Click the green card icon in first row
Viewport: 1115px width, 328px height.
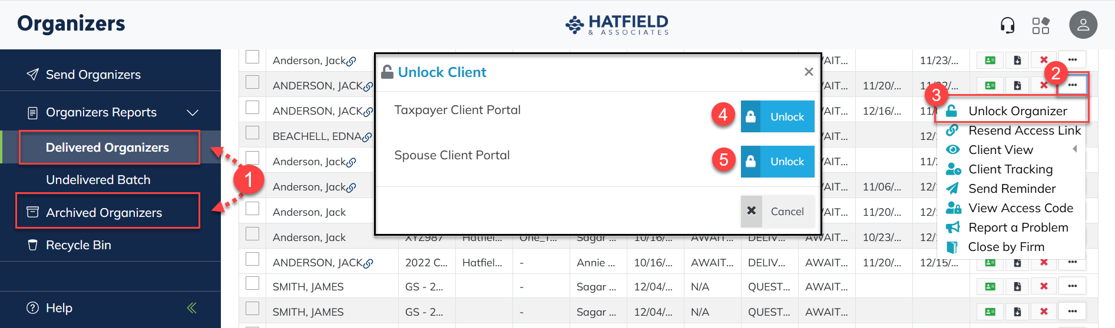(x=990, y=60)
